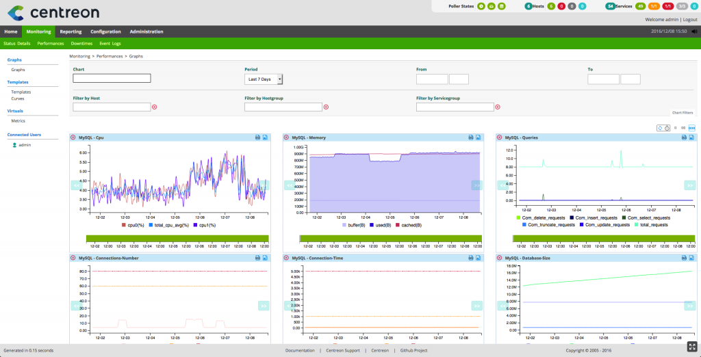Clear the Filter by Hostgroup field
701x357 pixels.
click(x=326, y=107)
